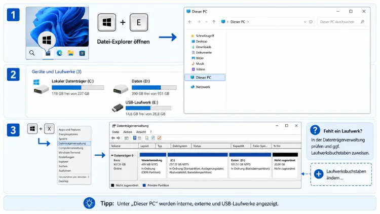Image resolution: width=380 pixels, height=214 pixels.
Task: Click the Dieser PC durchsuchen search field
Action: click(341, 22)
